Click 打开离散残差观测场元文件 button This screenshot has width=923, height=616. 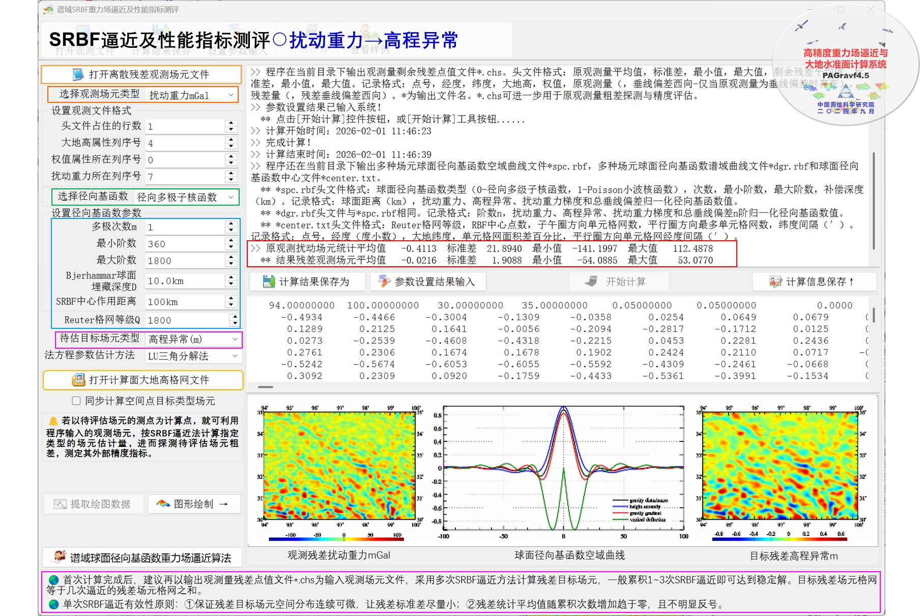141,75
